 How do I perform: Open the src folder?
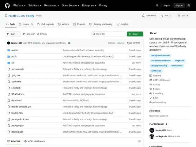pyautogui.click(x=13, y=63)
